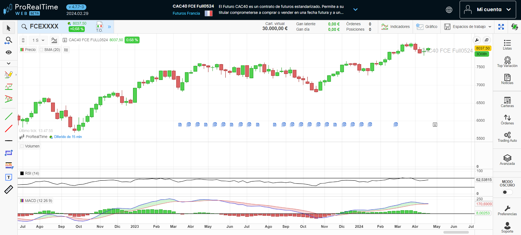Image resolution: width=521 pixels, height=235 pixels.
Task: Click the Futuros Francia link
Action: [x=186, y=13]
